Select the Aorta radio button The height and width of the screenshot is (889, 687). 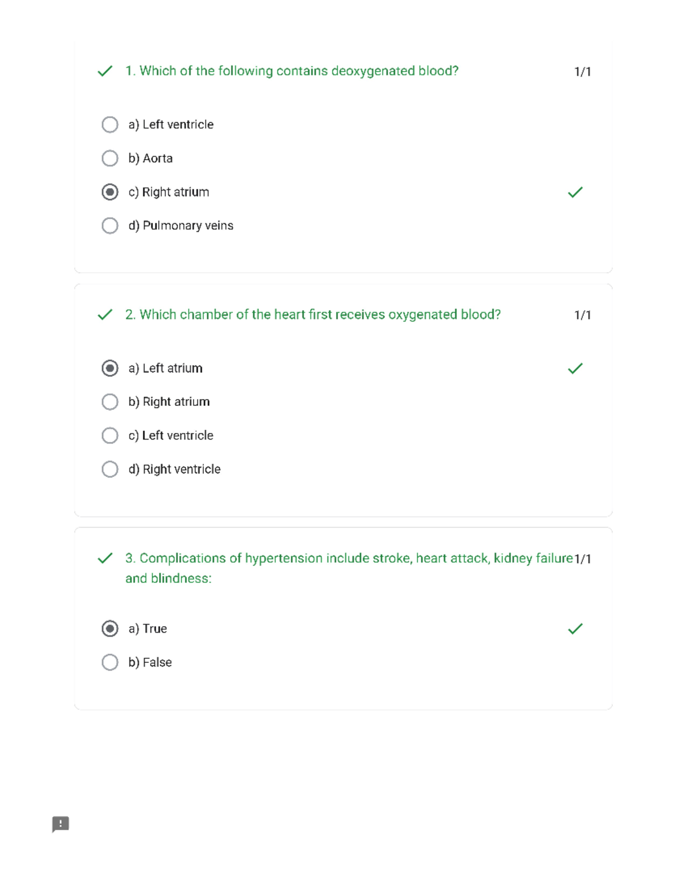pos(110,159)
